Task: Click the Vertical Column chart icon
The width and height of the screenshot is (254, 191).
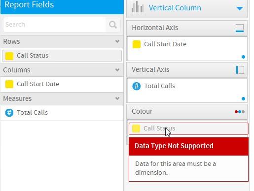Action: tap(137, 7)
